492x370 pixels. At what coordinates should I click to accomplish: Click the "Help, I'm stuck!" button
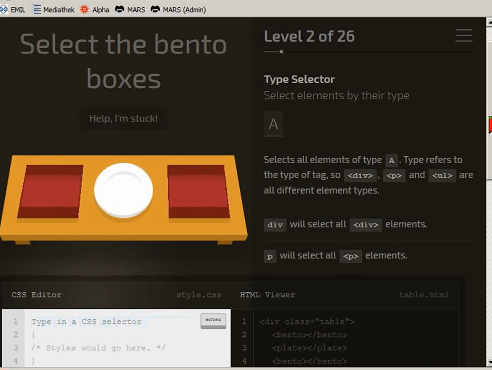[123, 118]
